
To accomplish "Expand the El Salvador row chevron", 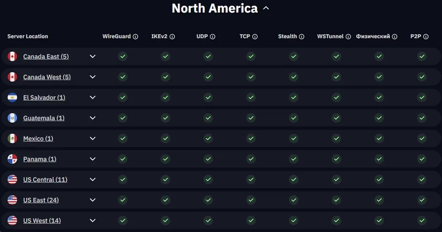I will 92,98.
